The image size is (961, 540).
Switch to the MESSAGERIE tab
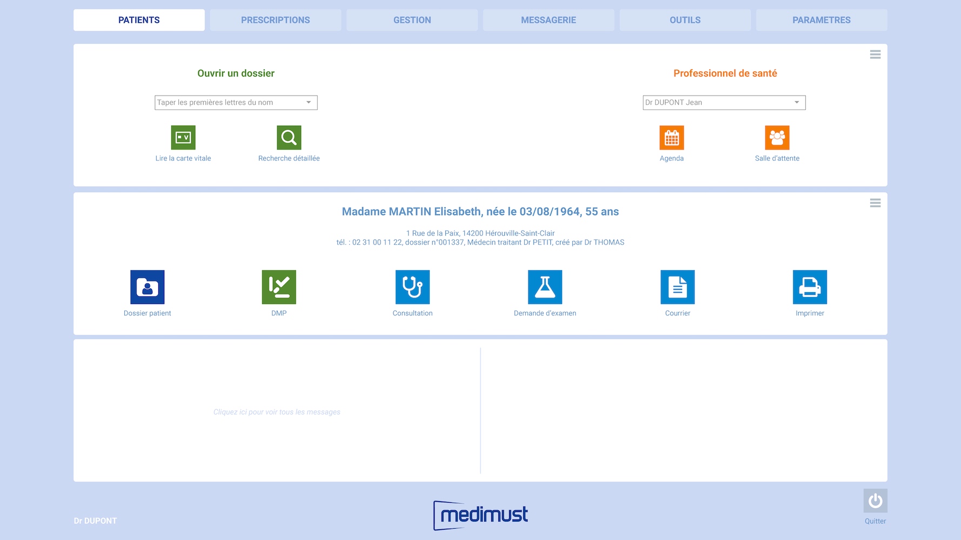pyautogui.click(x=548, y=20)
